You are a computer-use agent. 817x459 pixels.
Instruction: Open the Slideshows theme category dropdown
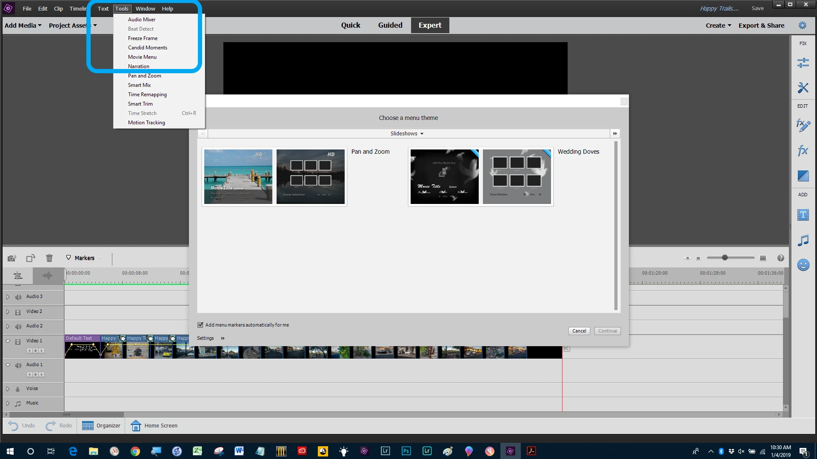[x=407, y=133]
